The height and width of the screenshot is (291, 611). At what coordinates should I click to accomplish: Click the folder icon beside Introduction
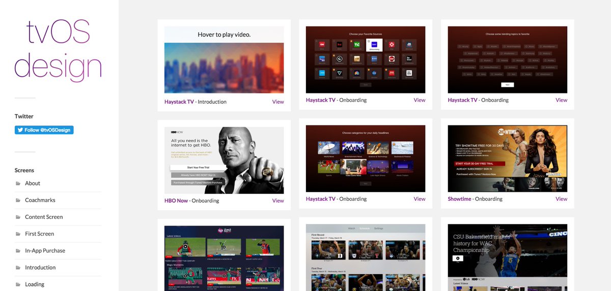tap(18, 268)
